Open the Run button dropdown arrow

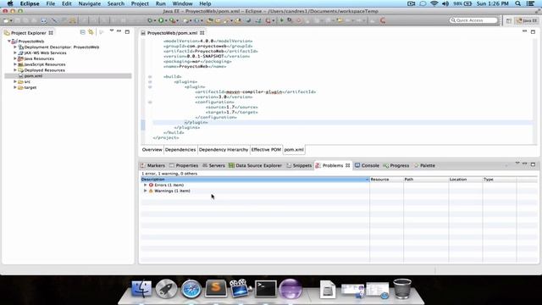coord(166,20)
